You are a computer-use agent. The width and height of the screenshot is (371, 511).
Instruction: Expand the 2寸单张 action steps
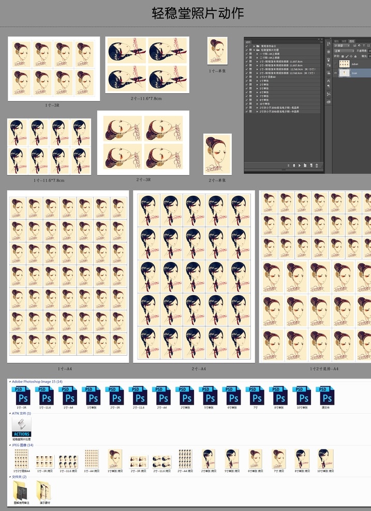[x=257, y=85]
